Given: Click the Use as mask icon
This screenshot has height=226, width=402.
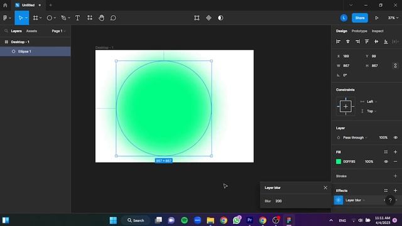Looking at the screenshot, I should (220, 18).
